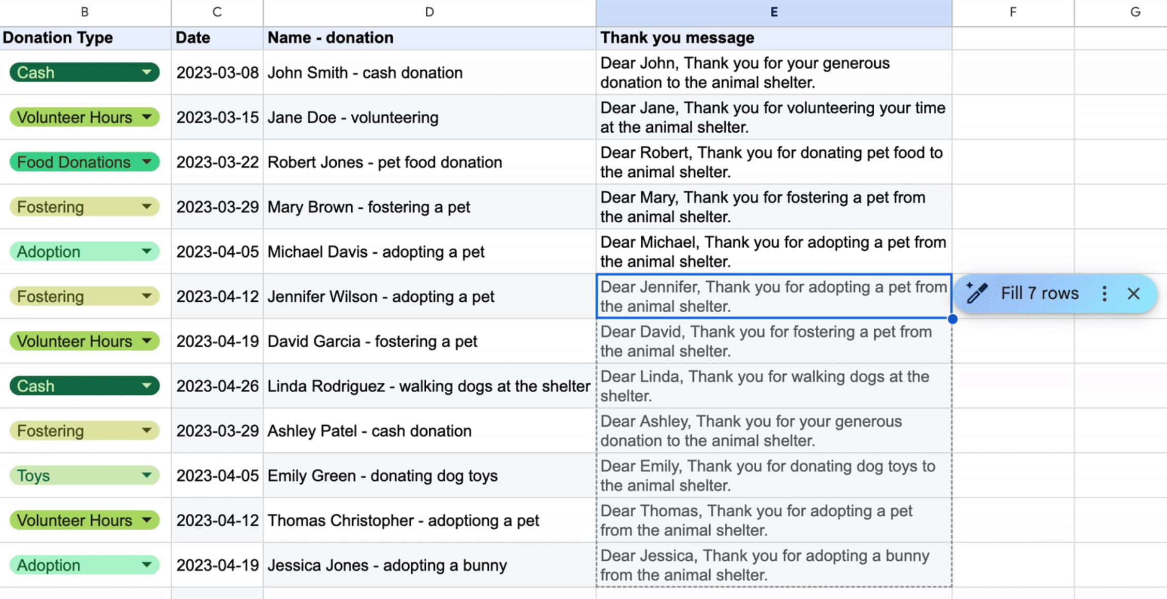The height and width of the screenshot is (599, 1167).
Task: Expand Fostering dropdown for Jennifer Wilson row
Action: click(147, 297)
